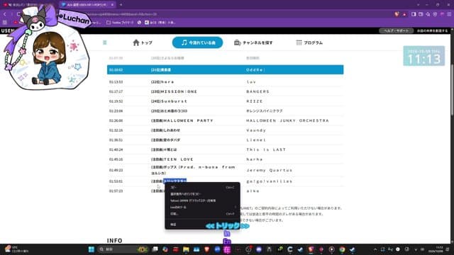Viewport: 454px width, 255px height.
Task: Click the highlighted row titled (21位)
Action: click(x=226, y=69)
